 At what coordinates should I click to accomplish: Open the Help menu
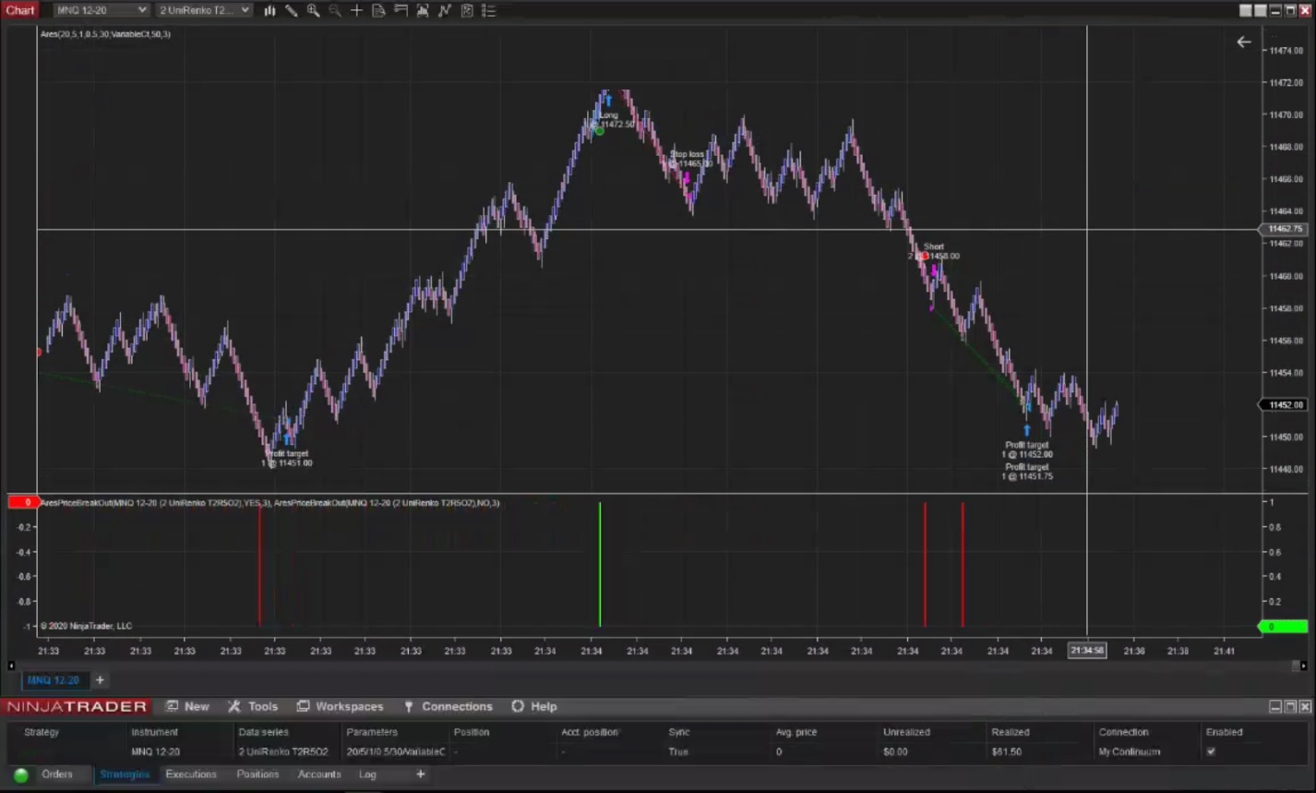(x=534, y=706)
